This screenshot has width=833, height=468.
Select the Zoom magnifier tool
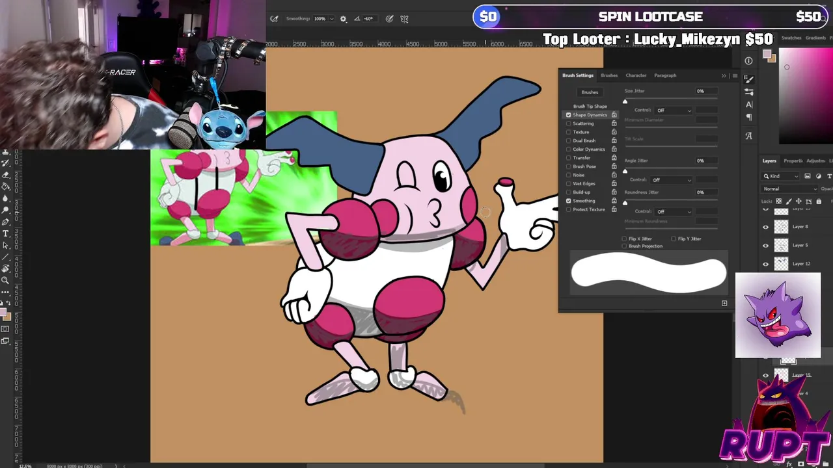pyautogui.click(x=6, y=280)
